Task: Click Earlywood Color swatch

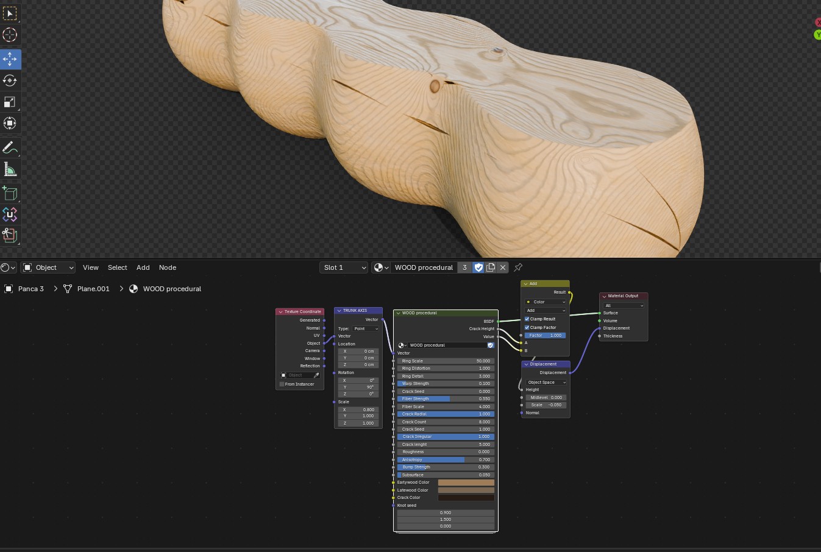Action: tap(466, 483)
